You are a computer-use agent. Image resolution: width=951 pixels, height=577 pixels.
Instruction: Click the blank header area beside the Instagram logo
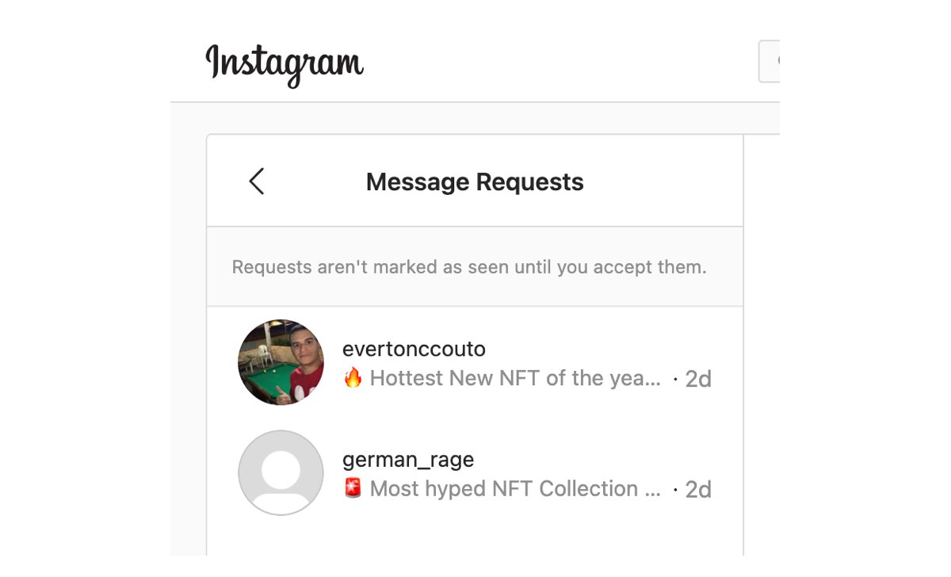(555, 63)
